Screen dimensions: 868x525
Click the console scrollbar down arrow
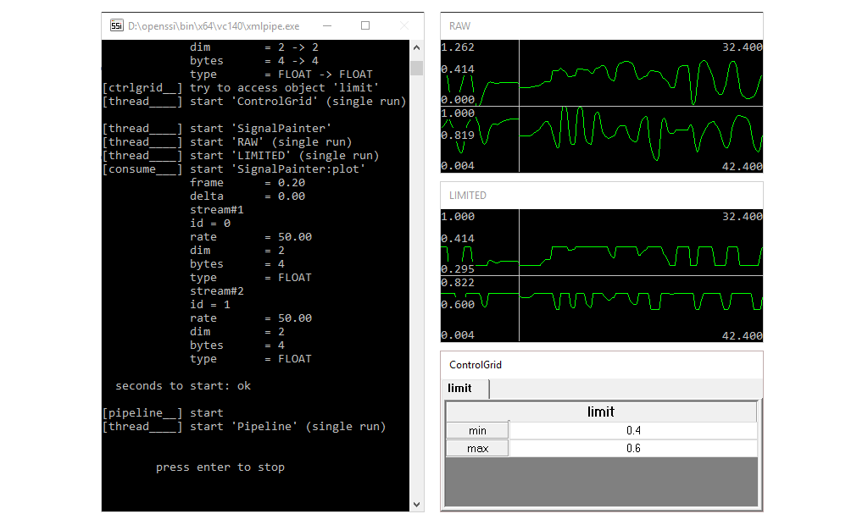click(x=416, y=503)
